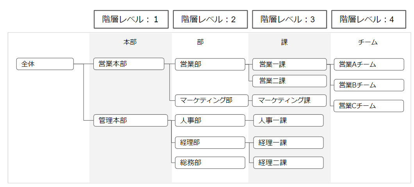
Task: Select the 管理本部 node
Action: [130, 121]
